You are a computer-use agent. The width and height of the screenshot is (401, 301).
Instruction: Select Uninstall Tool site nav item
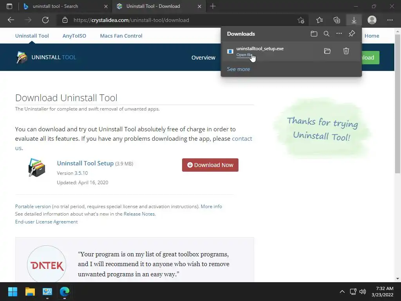[32, 36]
